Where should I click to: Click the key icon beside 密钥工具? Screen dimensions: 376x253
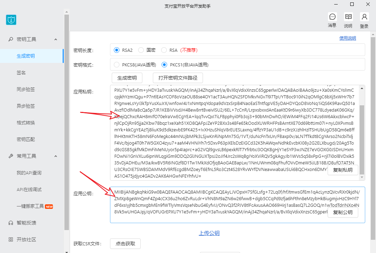[10, 39]
